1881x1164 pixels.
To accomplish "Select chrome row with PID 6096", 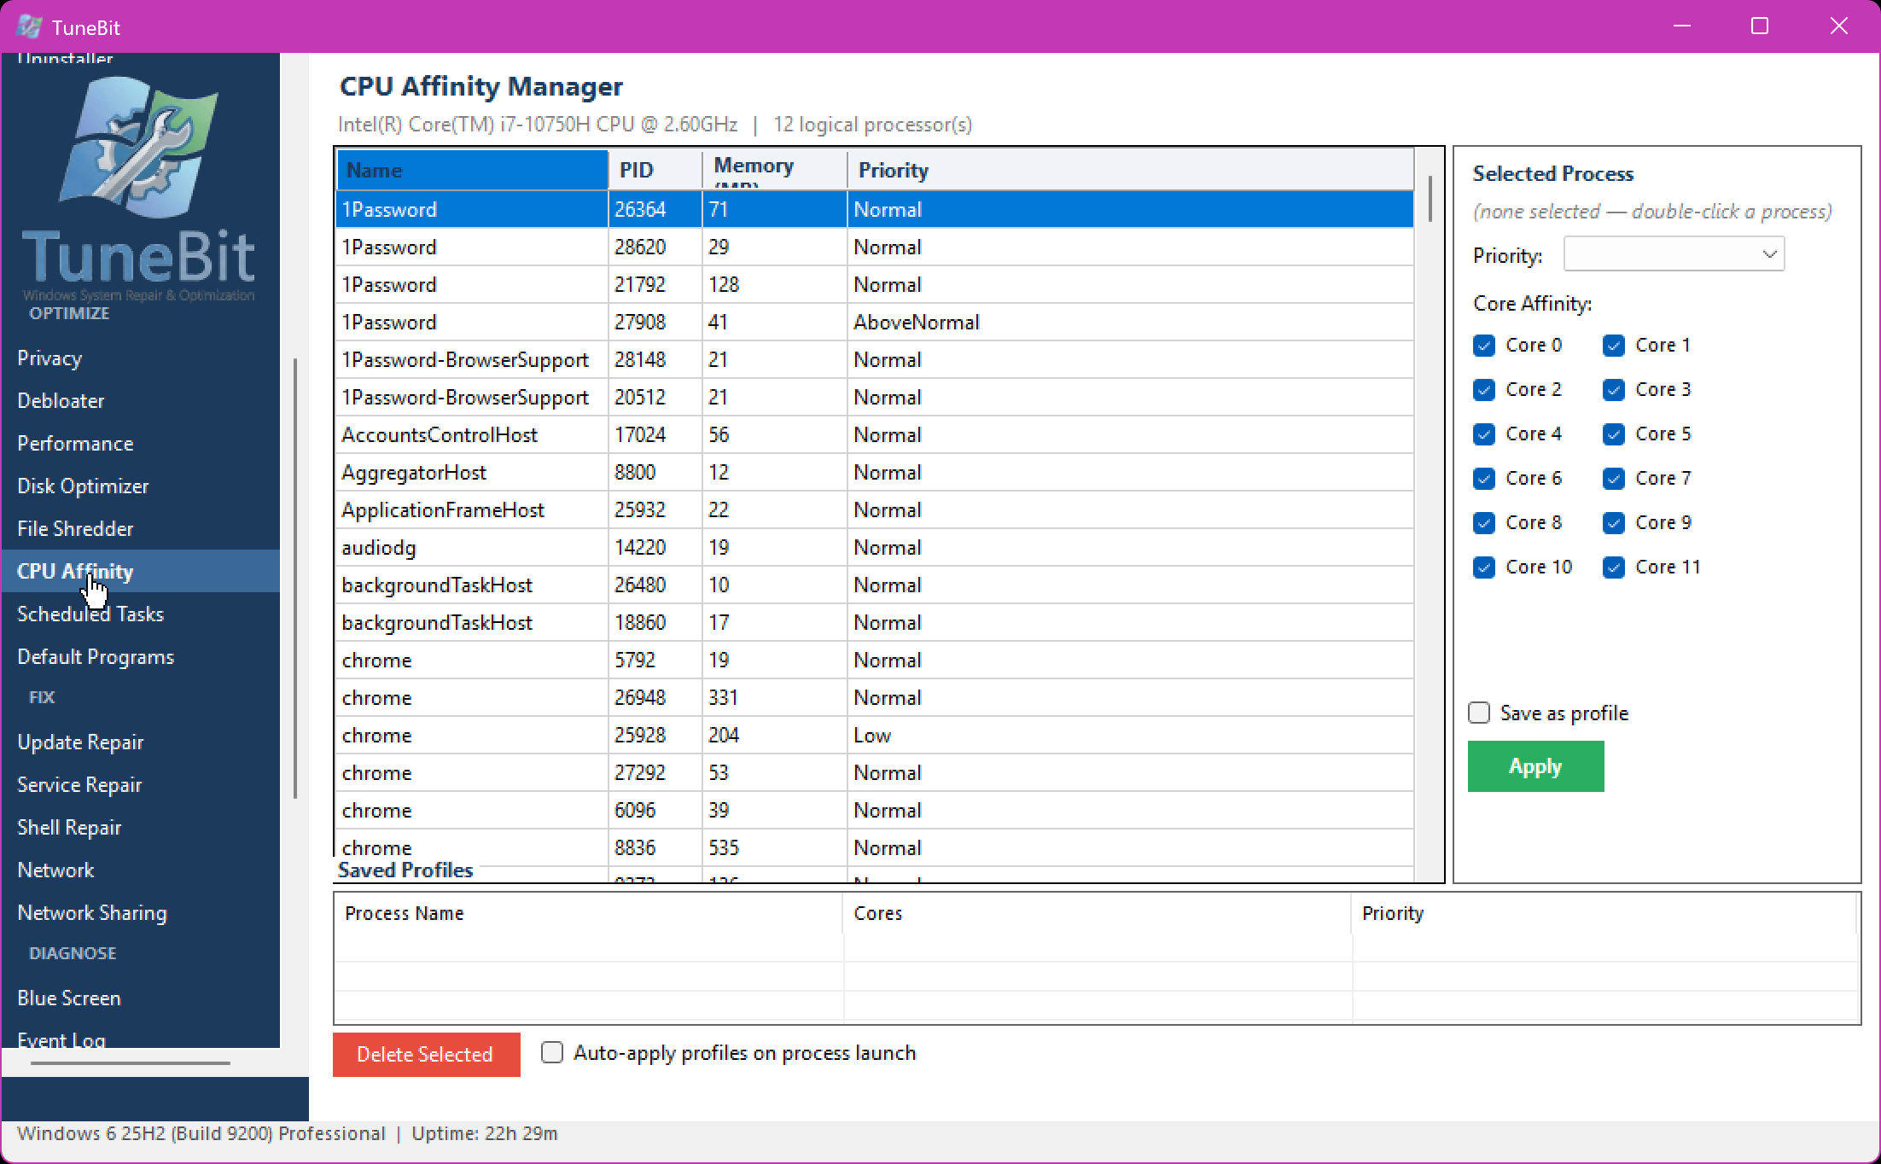I will coord(875,810).
